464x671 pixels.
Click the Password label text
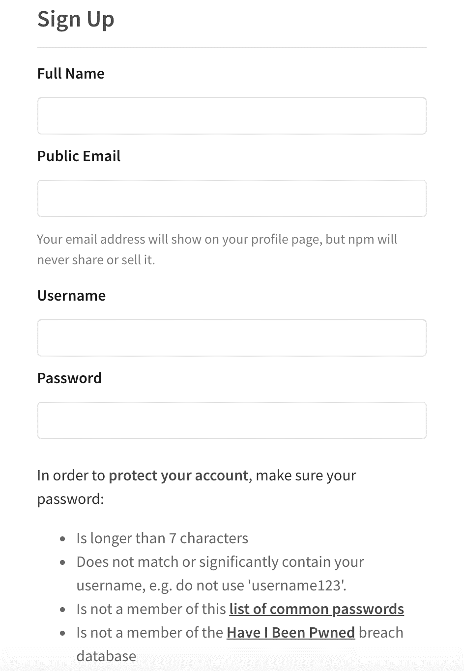[x=69, y=378]
